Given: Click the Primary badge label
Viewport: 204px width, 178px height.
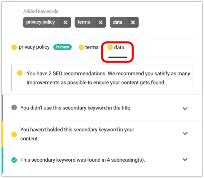Looking at the screenshot, I should pos(62,47).
